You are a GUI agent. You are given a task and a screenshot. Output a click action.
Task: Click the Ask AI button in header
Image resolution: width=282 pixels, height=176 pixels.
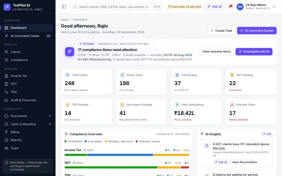click(x=214, y=7)
